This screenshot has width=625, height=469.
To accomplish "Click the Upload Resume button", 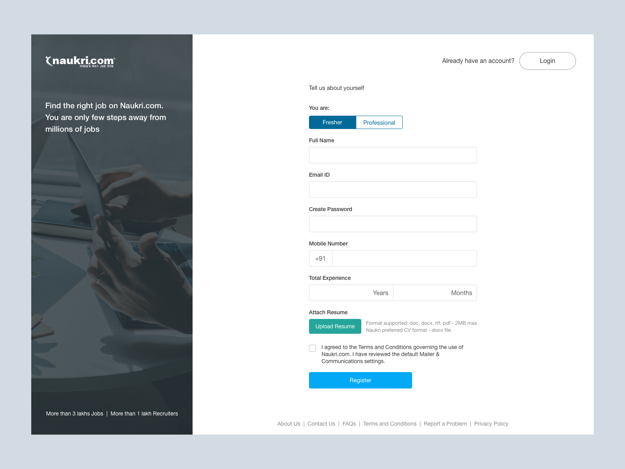I will click(335, 326).
